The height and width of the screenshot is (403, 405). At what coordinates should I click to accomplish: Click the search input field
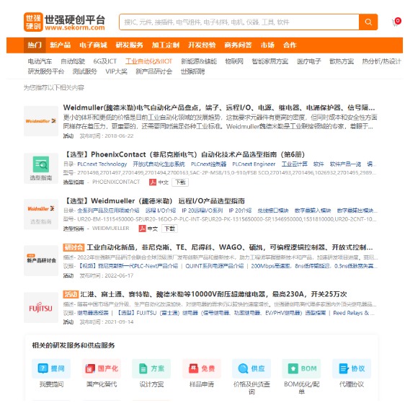pos(239,22)
